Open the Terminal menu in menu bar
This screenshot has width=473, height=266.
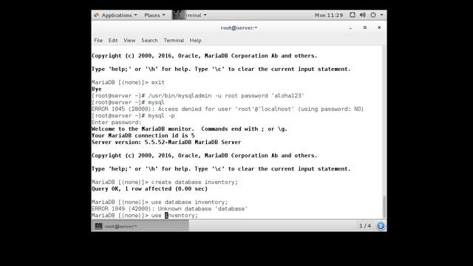coord(174,41)
